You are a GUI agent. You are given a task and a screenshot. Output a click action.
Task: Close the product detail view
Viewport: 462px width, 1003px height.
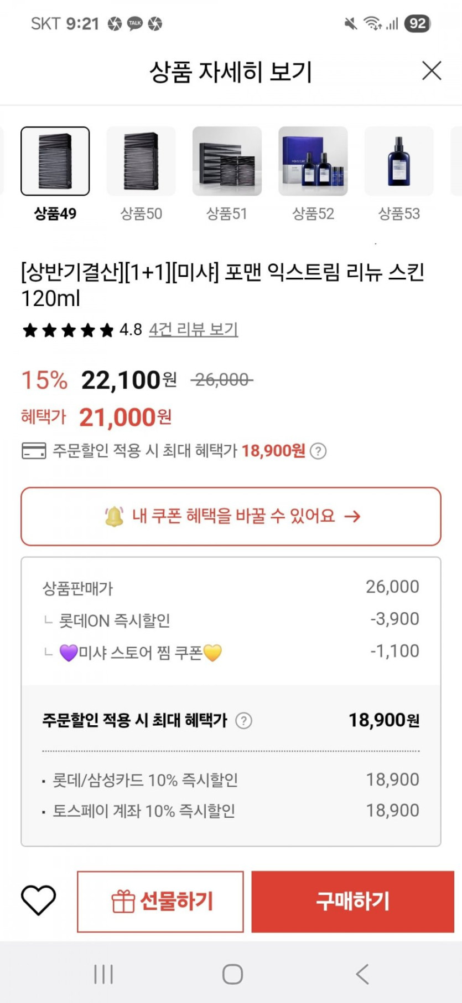[x=432, y=71]
